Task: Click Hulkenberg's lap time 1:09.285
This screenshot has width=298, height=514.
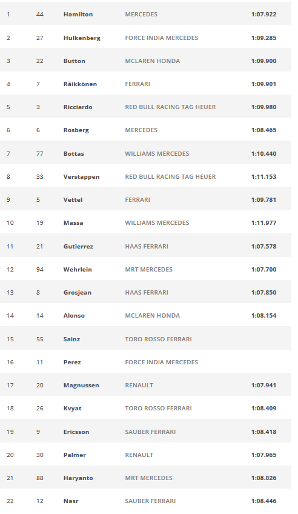Action: pos(263,38)
